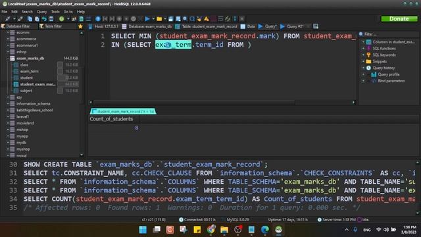Click the database tree scroll down arrow

(x=82, y=155)
